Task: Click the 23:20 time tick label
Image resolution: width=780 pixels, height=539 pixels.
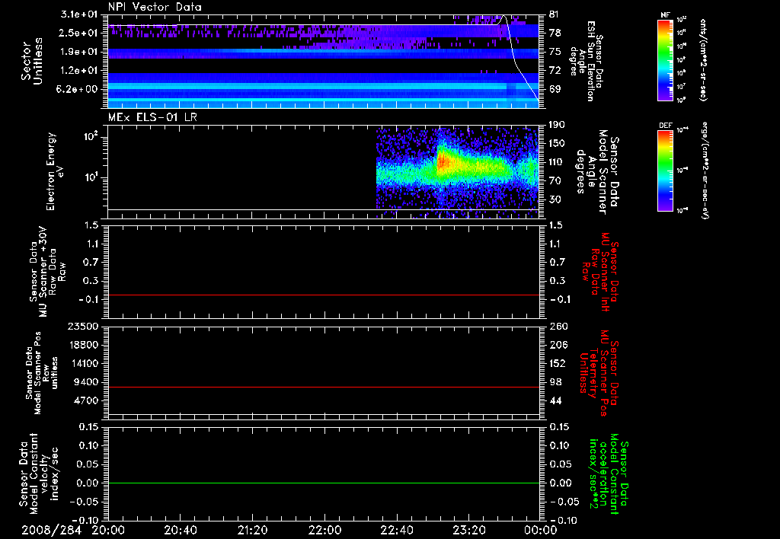Action: coord(468,529)
